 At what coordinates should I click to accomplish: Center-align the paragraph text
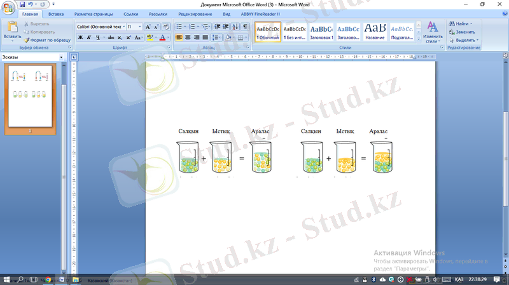pyautogui.click(x=189, y=37)
